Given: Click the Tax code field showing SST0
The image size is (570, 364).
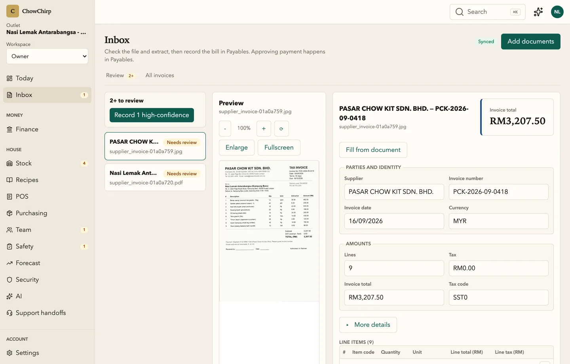Looking at the screenshot, I should 499,298.
